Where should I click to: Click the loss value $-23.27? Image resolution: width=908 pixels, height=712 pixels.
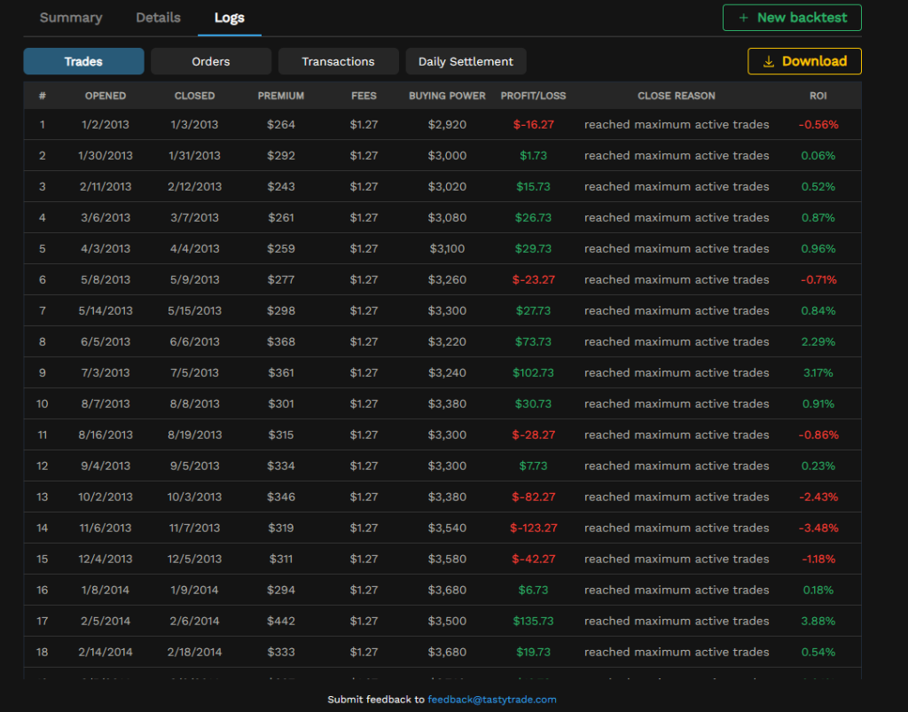tap(533, 279)
